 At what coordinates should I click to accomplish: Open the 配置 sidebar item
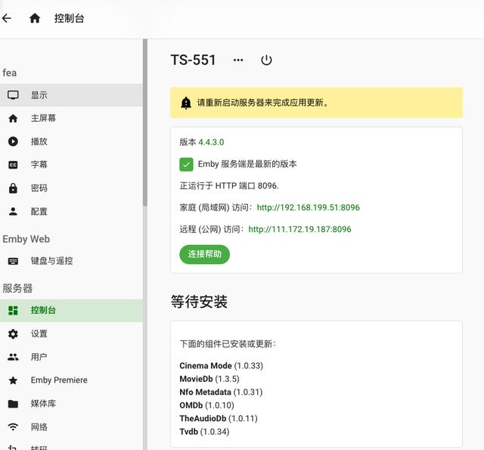[x=71, y=212]
